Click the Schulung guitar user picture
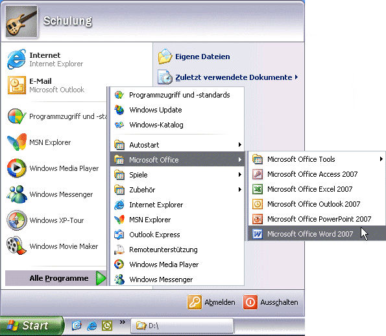Viewport: 386px width, 336px height. pyautogui.click(x=21, y=21)
